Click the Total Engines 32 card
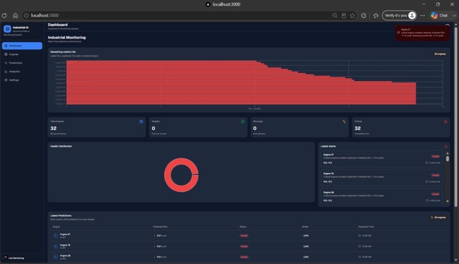The width and height of the screenshot is (459, 264). [x=97, y=127]
